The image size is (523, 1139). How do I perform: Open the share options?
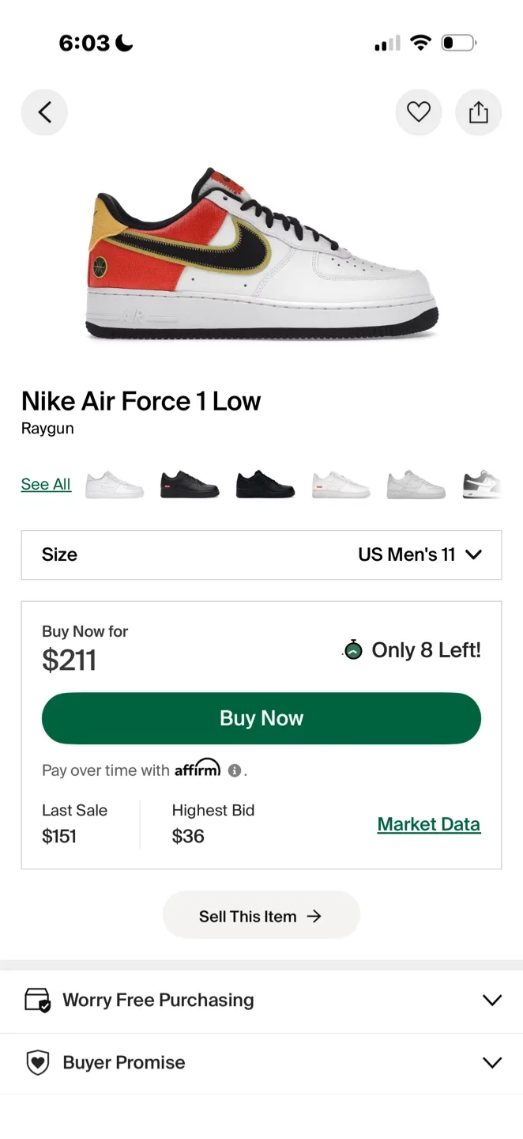(479, 112)
